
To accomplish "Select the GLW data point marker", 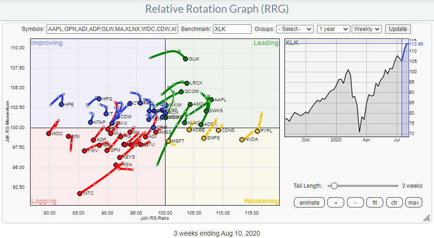I will pos(185,59).
